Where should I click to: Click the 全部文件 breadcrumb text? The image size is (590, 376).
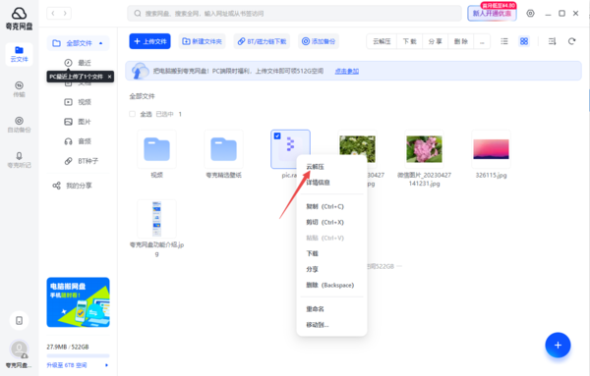pyautogui.click(x=143, y=96)
